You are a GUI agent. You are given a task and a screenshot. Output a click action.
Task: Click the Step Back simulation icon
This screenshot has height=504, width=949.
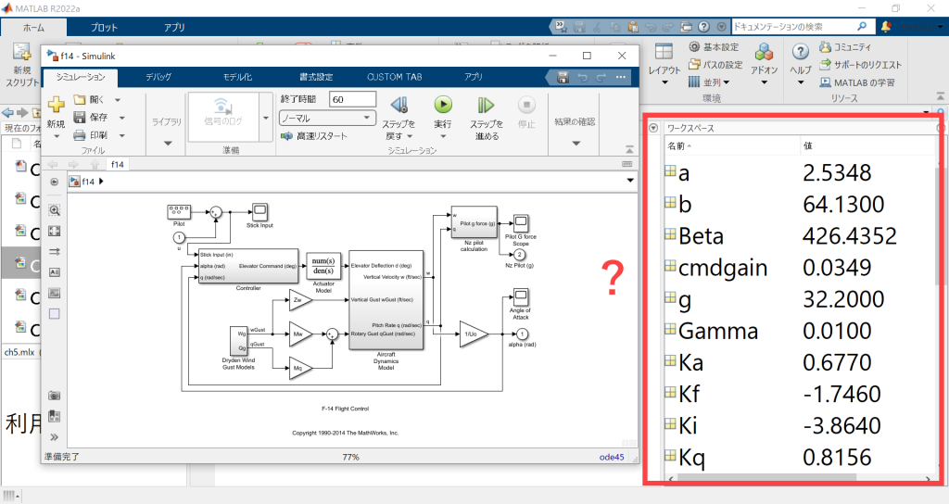pyautogui.click(x=399, y=107)
